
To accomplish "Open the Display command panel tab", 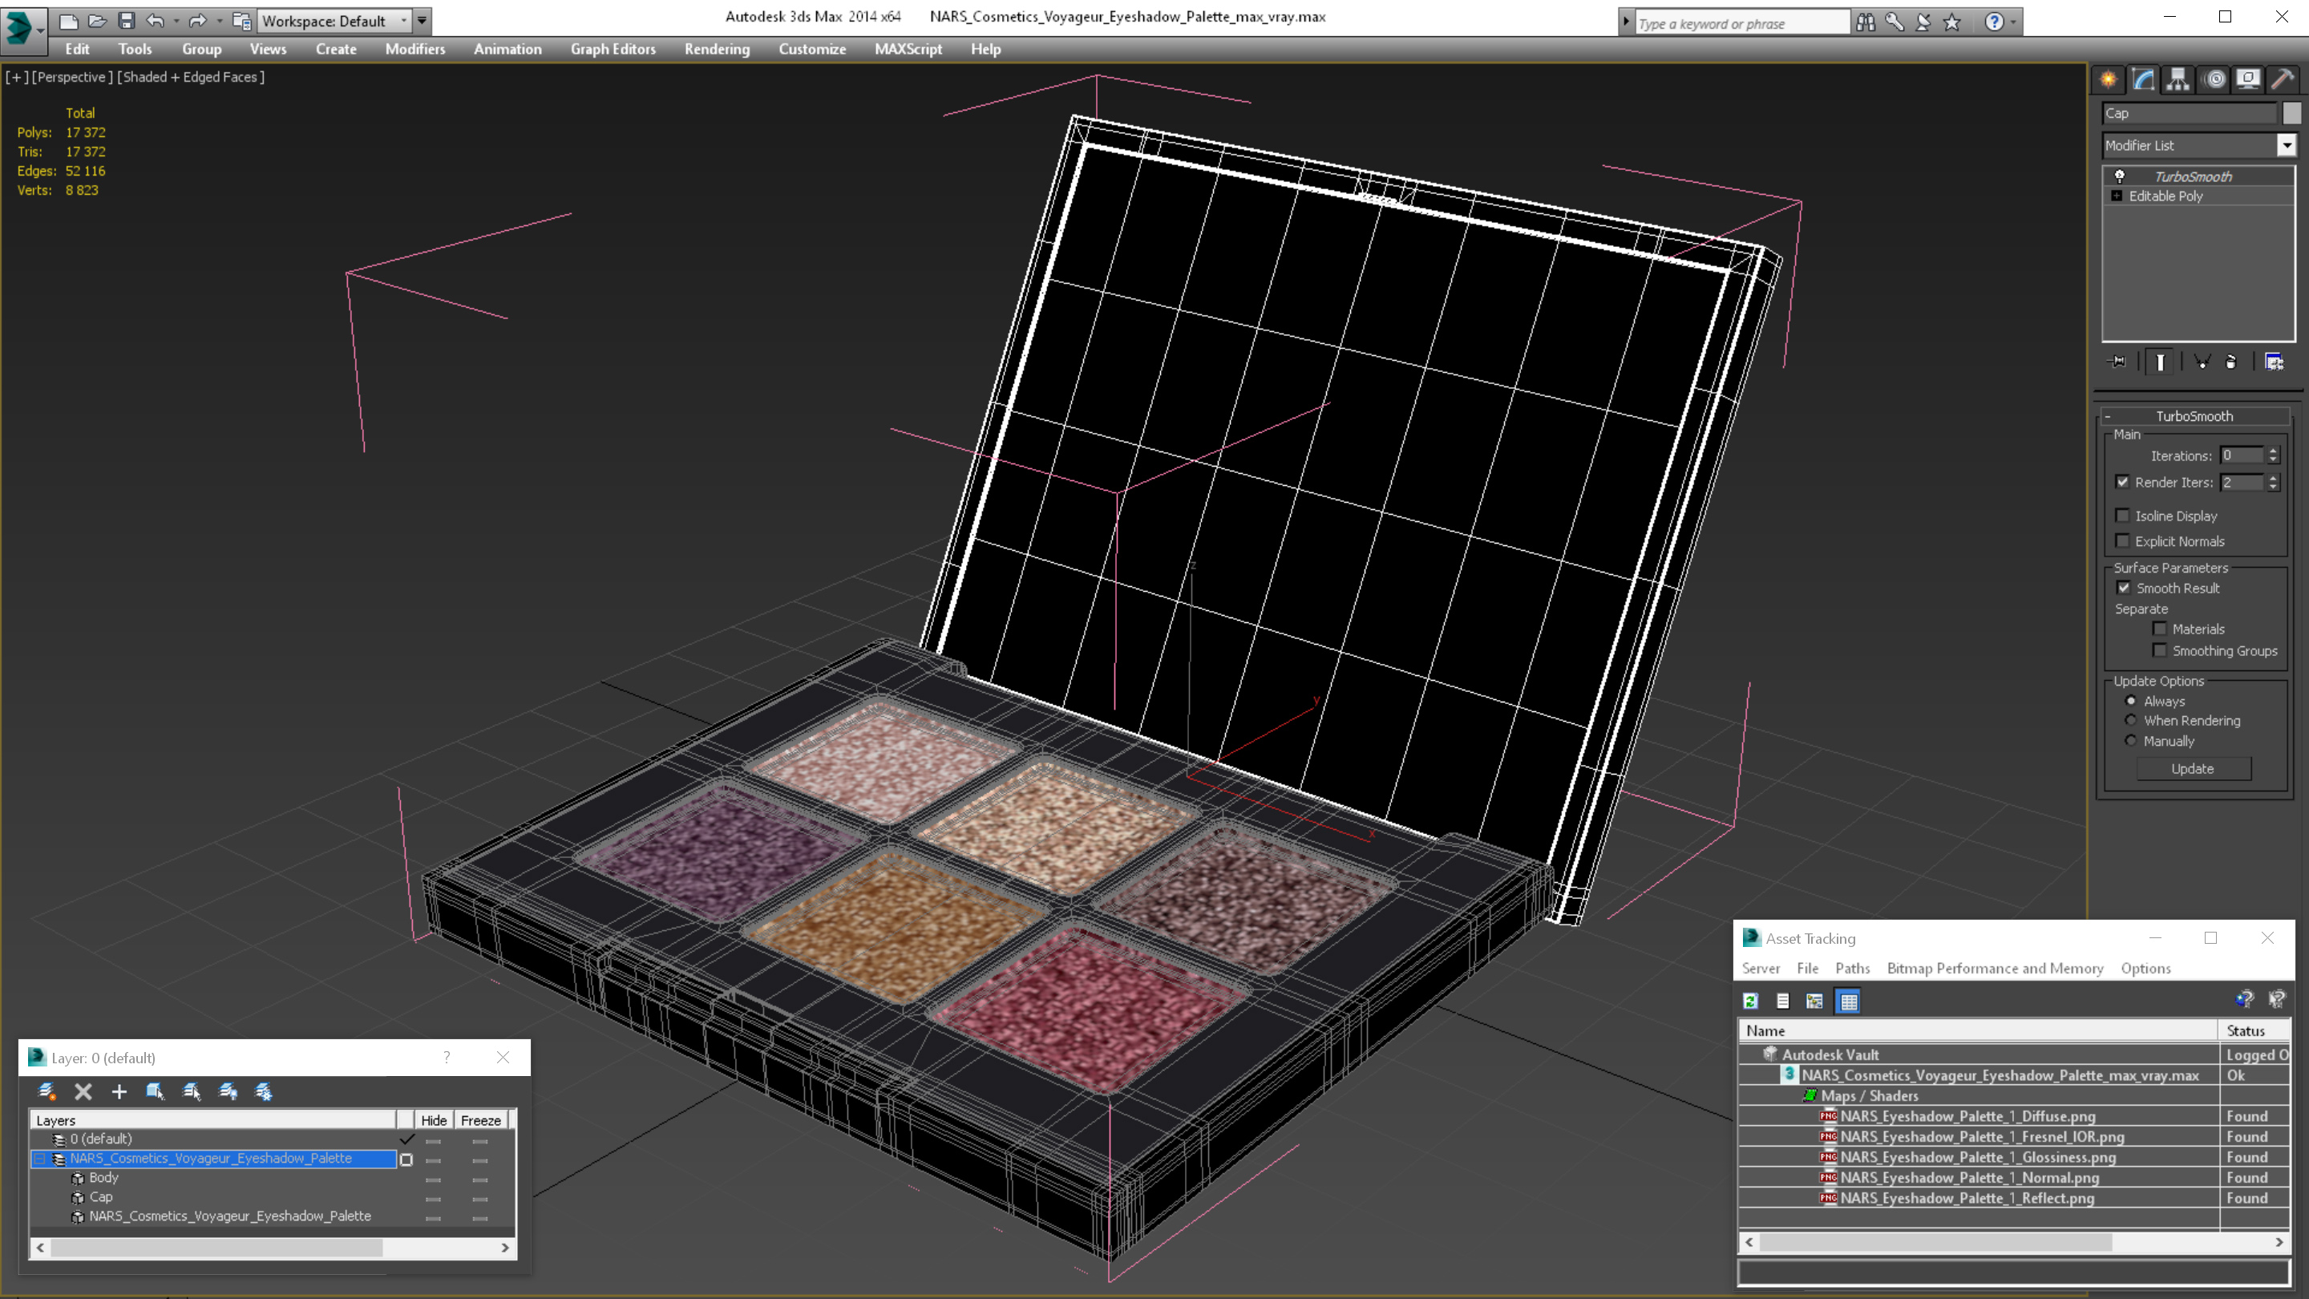I will pyautogui.click(x=2248, y=80).
